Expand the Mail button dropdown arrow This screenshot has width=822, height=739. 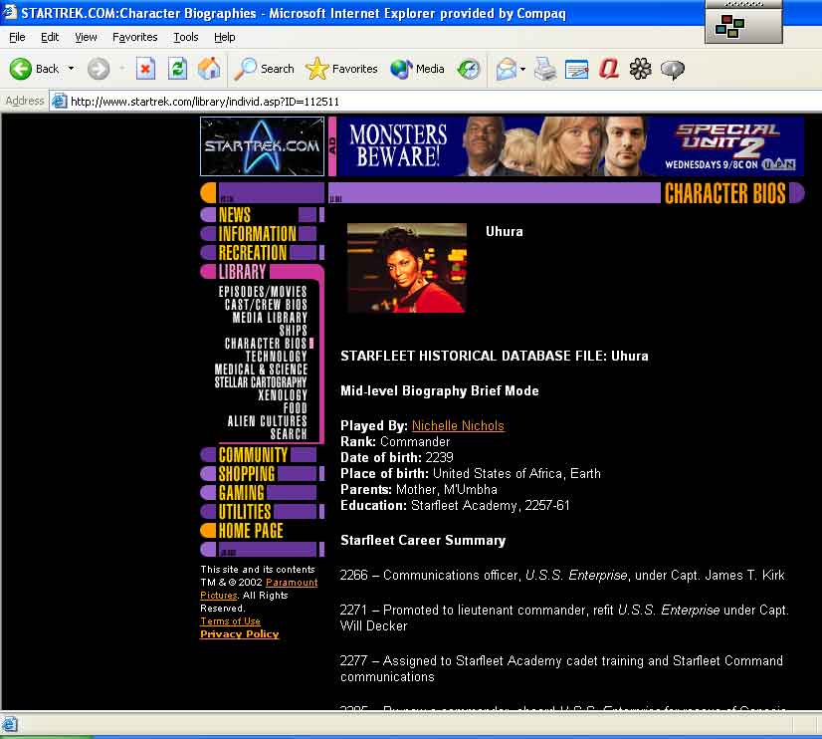pyautogui.click(x=522, y=69)
